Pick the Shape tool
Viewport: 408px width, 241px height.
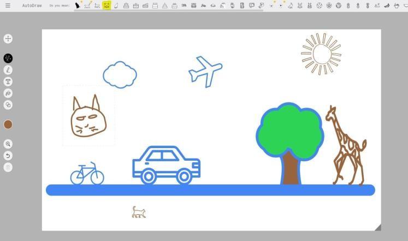click(8, 105)
